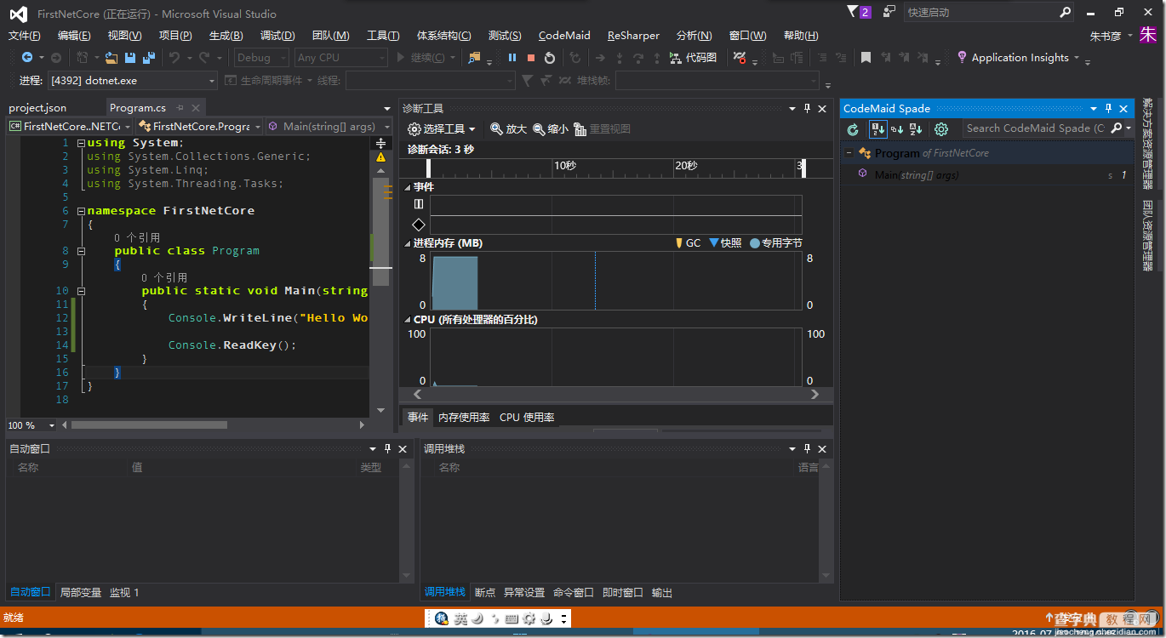Image resolution: width=1166 pixels, height=638 pixels.
Task: Collapse the 进程内存 (MB) section
Action: [408, 243]
